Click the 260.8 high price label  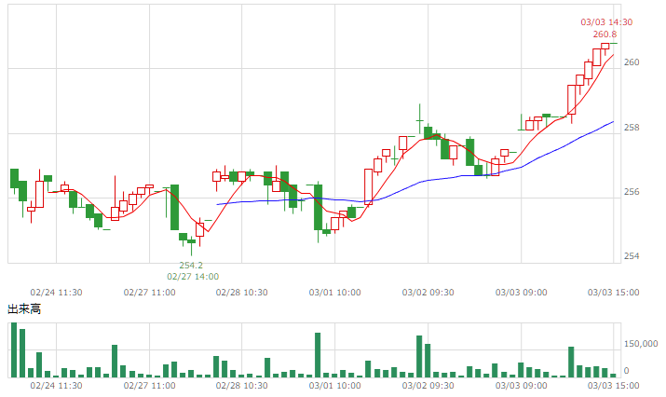[605, 34]
